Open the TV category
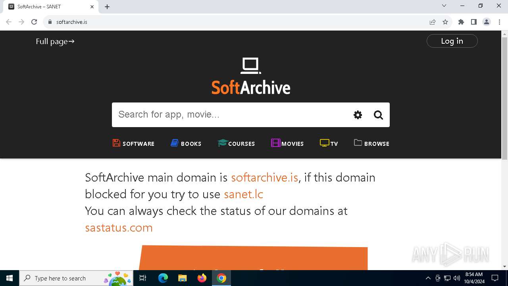The width and height of the screenshot is (508, 286). [329, 143]
